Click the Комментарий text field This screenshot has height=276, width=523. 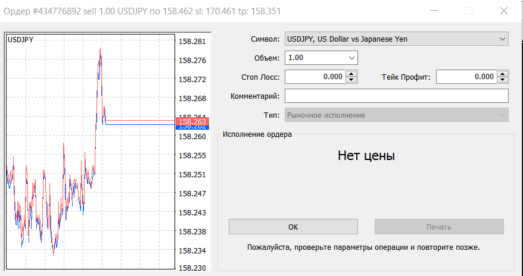397,96
